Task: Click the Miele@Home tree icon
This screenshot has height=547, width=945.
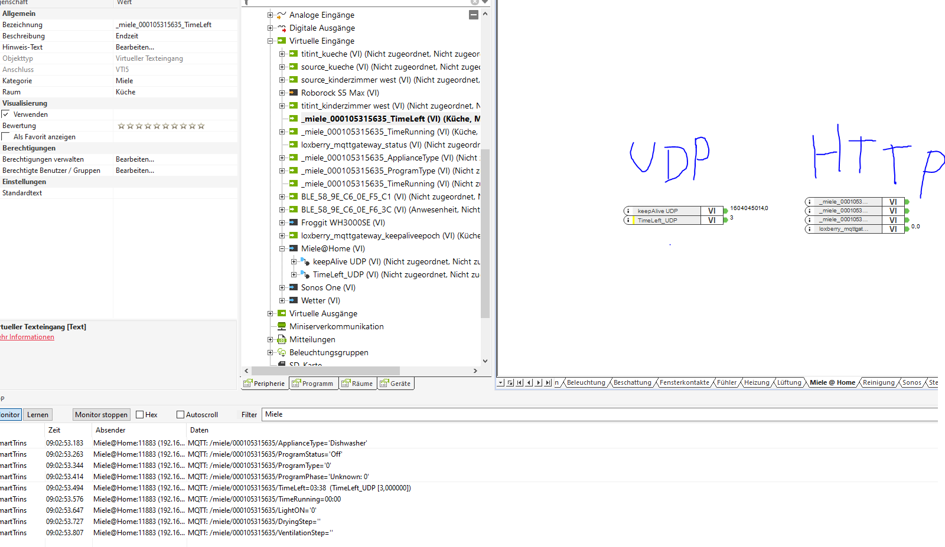Action: (x=294, y=248)
